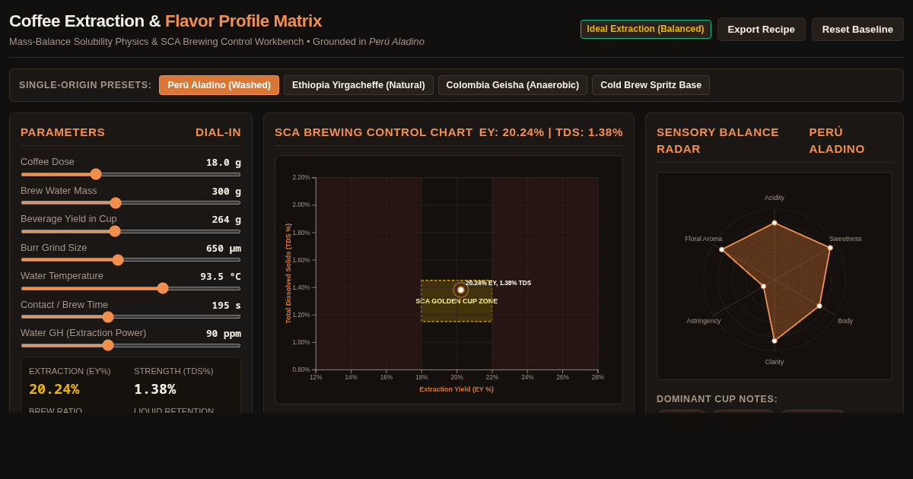
Task: Click the Total Dissolved Solids axis label
Action: tap(288, 274)
